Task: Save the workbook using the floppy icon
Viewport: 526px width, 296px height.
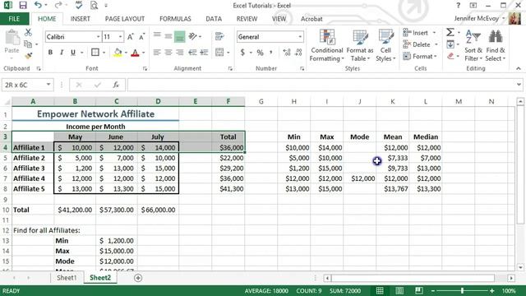Action: coord(23,5)
